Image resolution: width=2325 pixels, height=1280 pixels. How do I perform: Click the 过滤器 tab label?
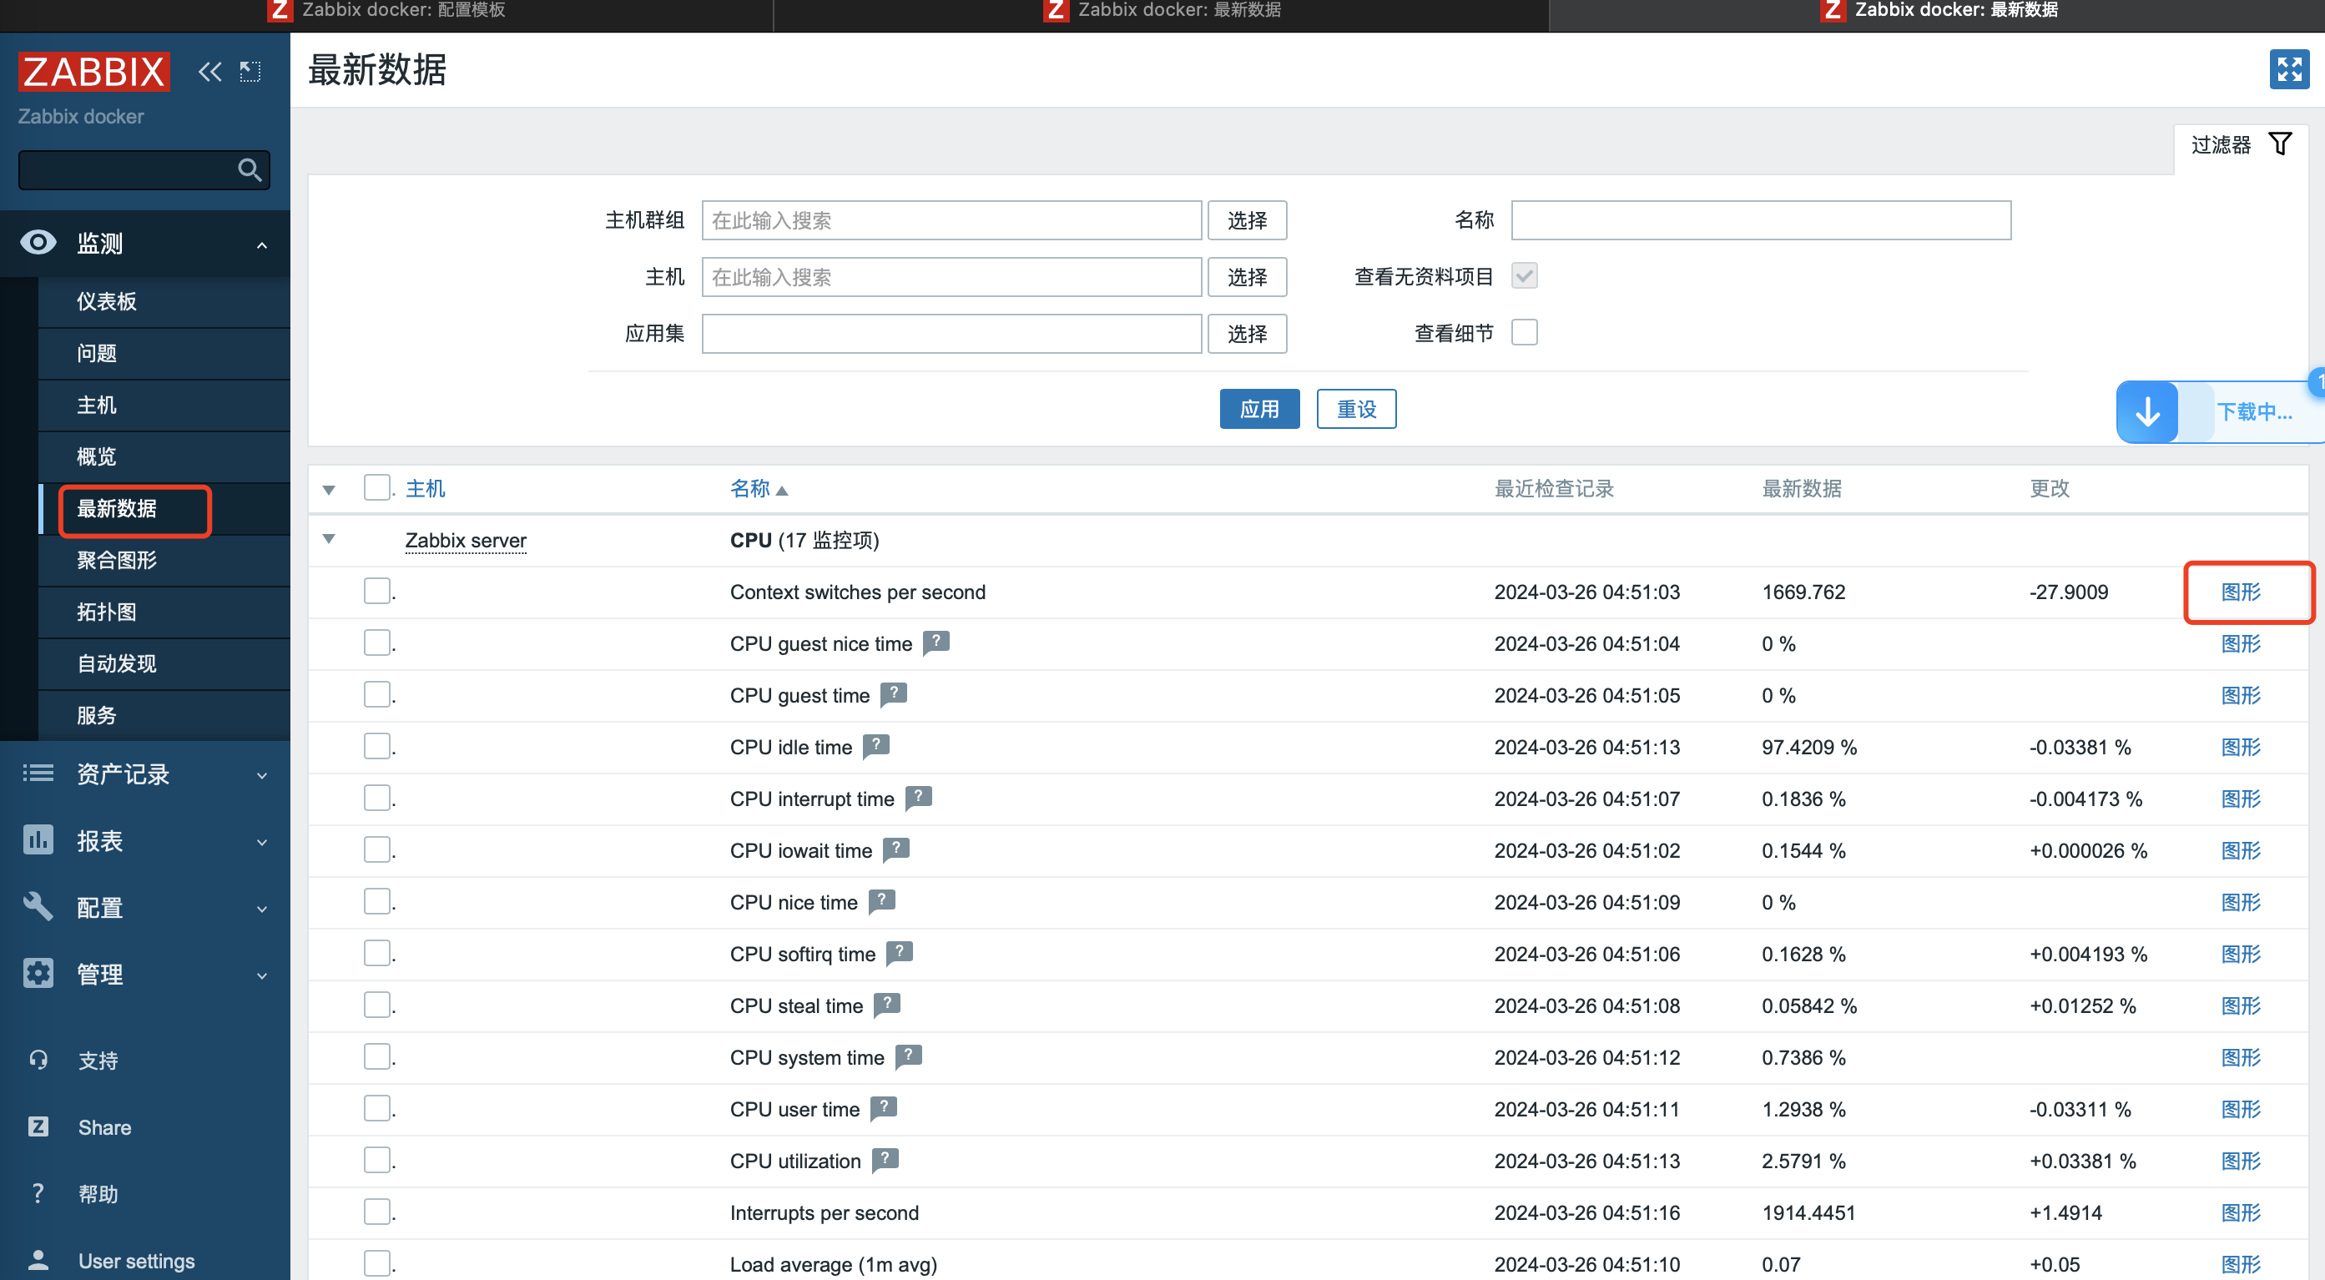pyautogui.click(x=2221, y=144)
